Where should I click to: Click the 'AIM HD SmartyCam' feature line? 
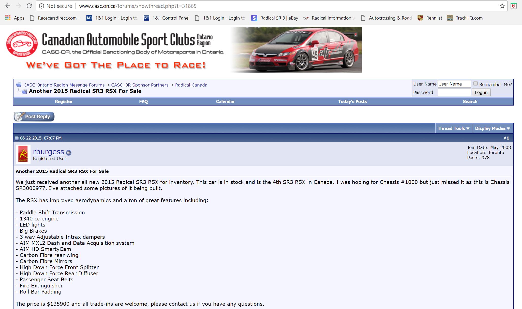(43, 249)
